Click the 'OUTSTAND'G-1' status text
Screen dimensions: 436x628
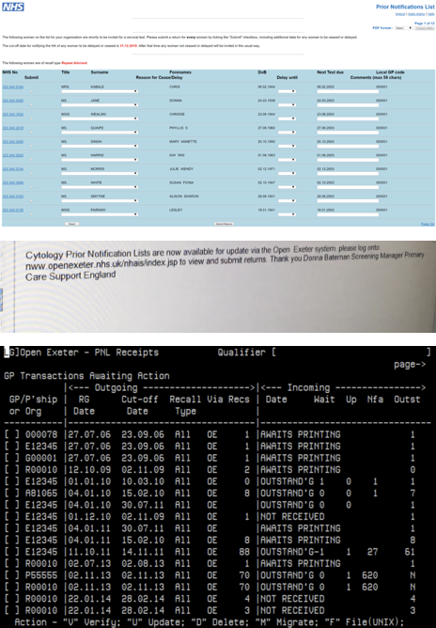[x=292, y=552]
